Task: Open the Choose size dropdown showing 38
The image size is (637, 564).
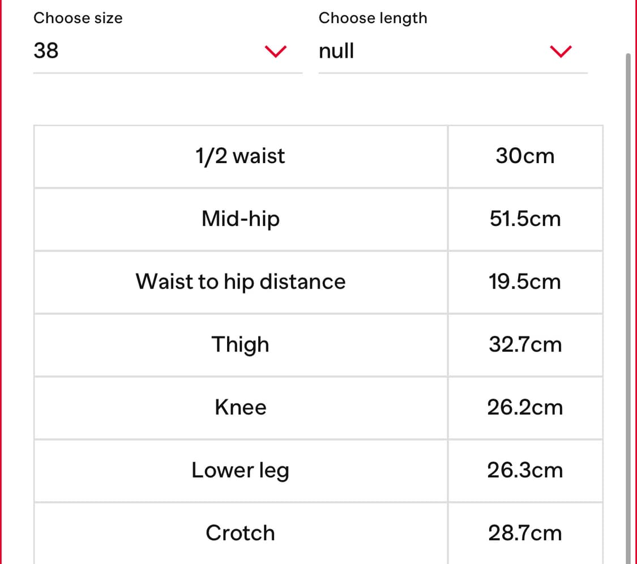Action: [x=168, y=52]
